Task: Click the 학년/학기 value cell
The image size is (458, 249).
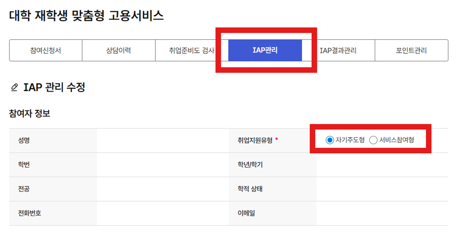Action: [x=382, y=165]
